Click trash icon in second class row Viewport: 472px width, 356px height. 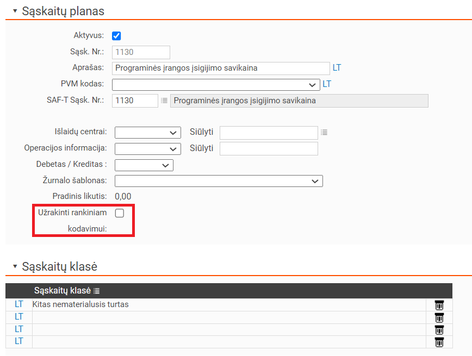(439, 318)
